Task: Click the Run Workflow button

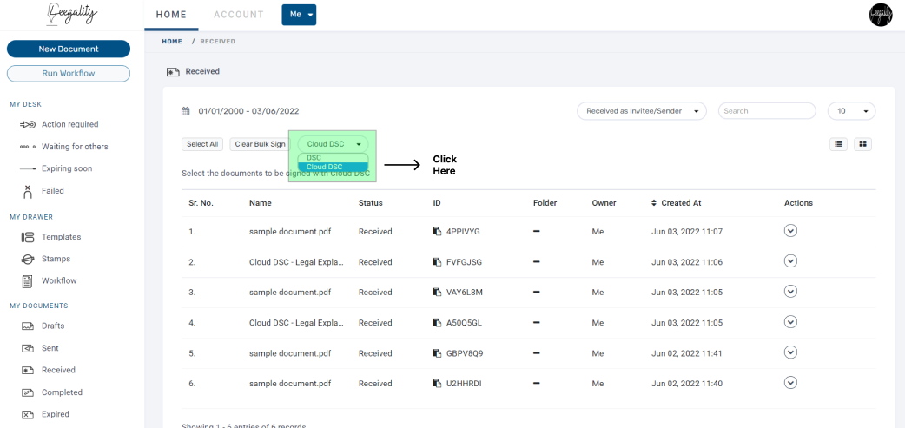Action: (69, 74)
